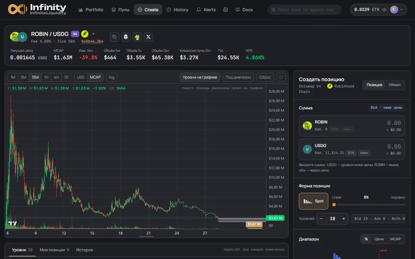Copy the pool address with the copy icon

114,37
